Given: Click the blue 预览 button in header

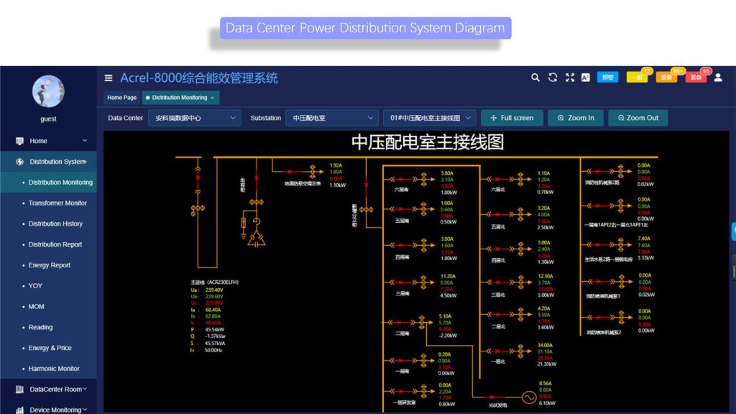Looking at the screenshot, I should [607, 77].
